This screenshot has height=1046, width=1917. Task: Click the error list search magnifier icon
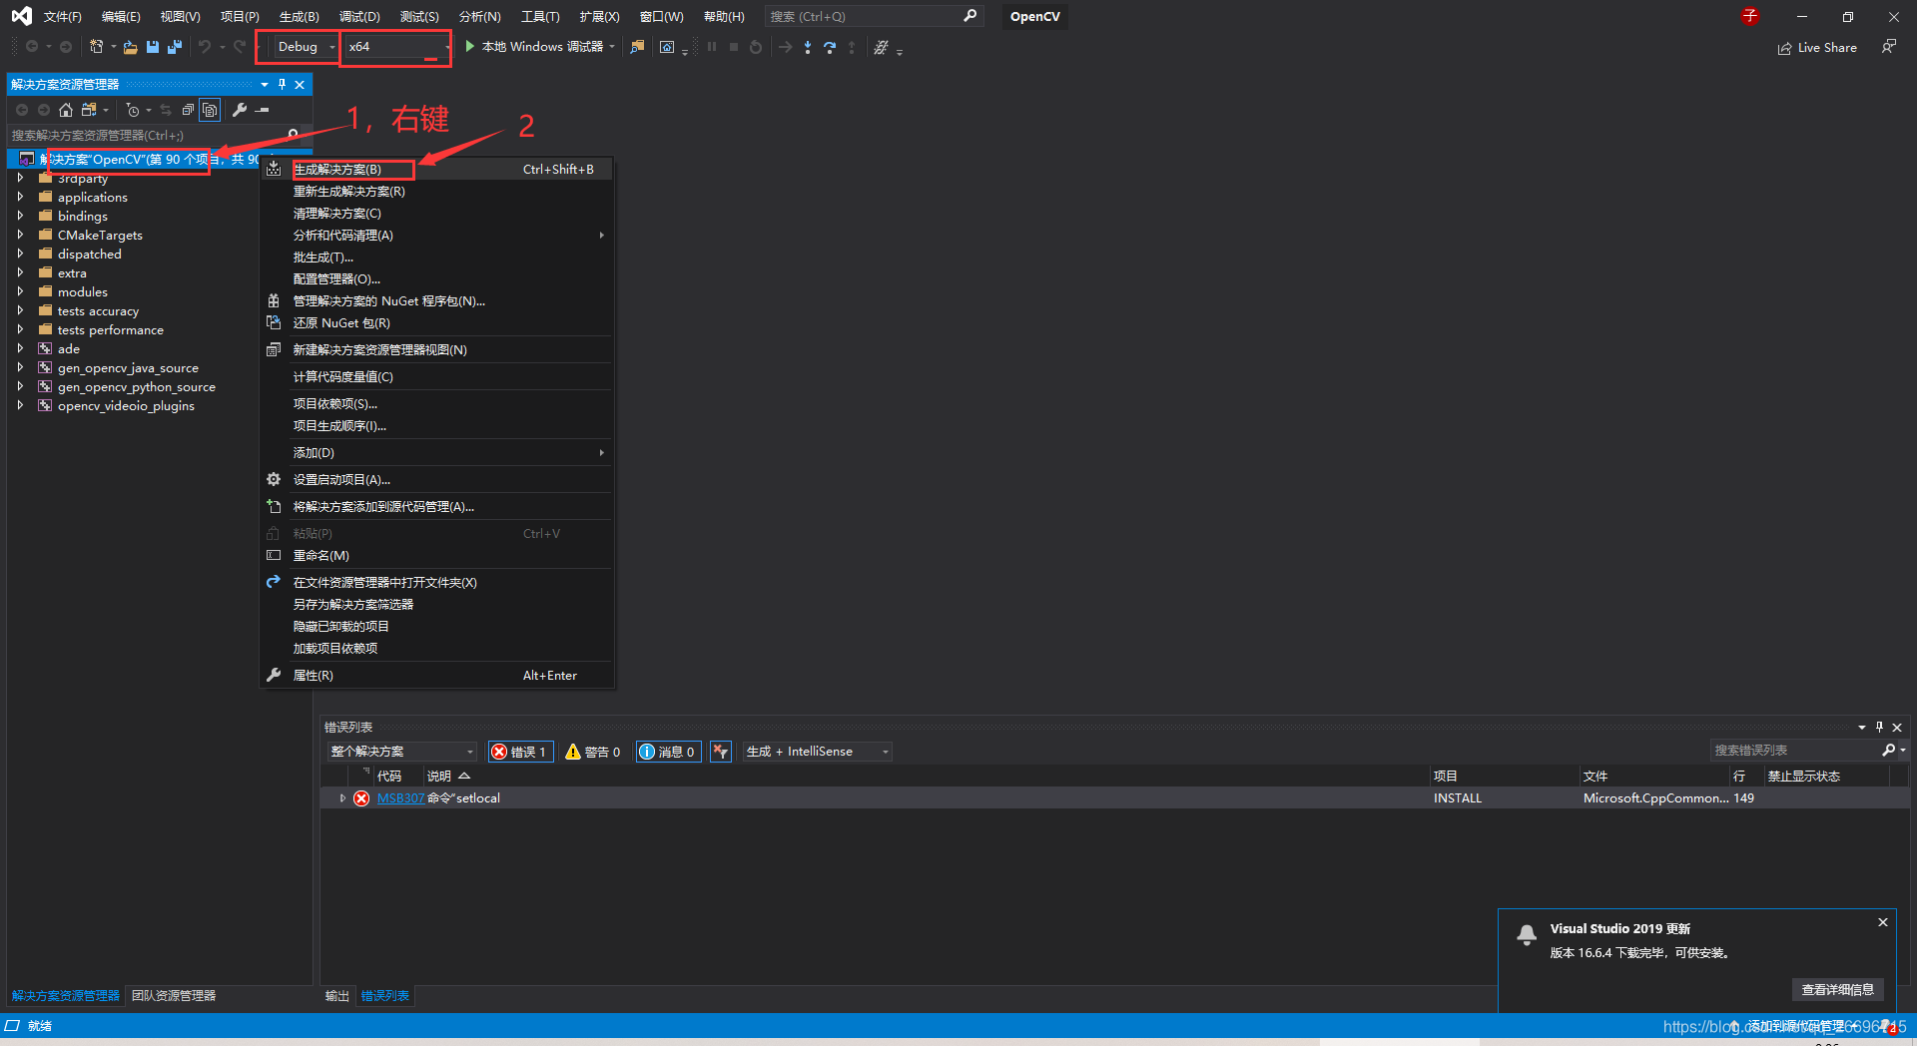pos(1888,750)
